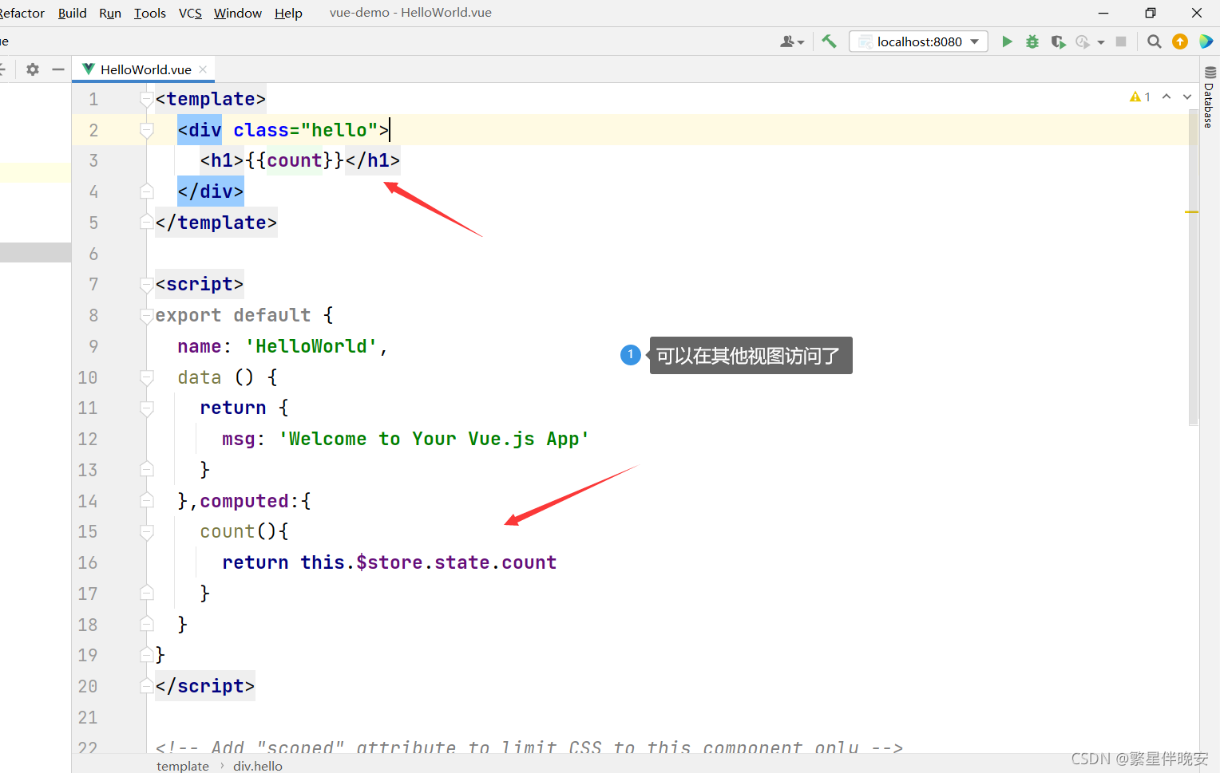
Task: Open the Window menu
Action: pos(237,13)
